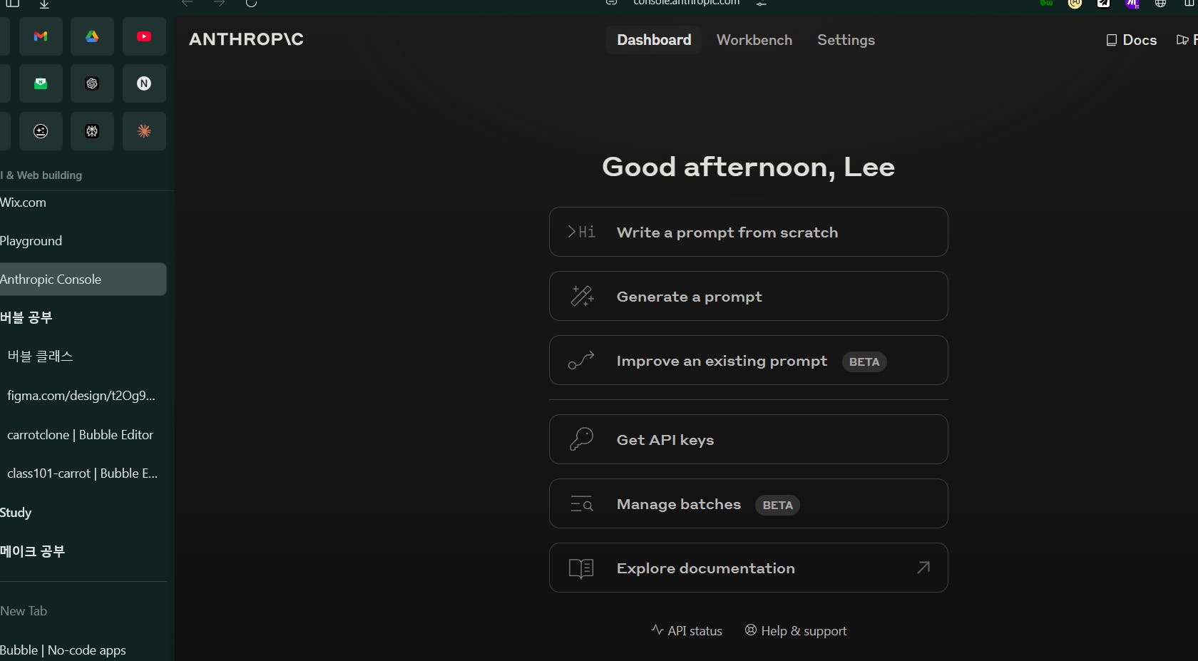The image size is (1198, 661).
Task: Click the list-search Manage batches icon
Action: click(x=582, y=504)
